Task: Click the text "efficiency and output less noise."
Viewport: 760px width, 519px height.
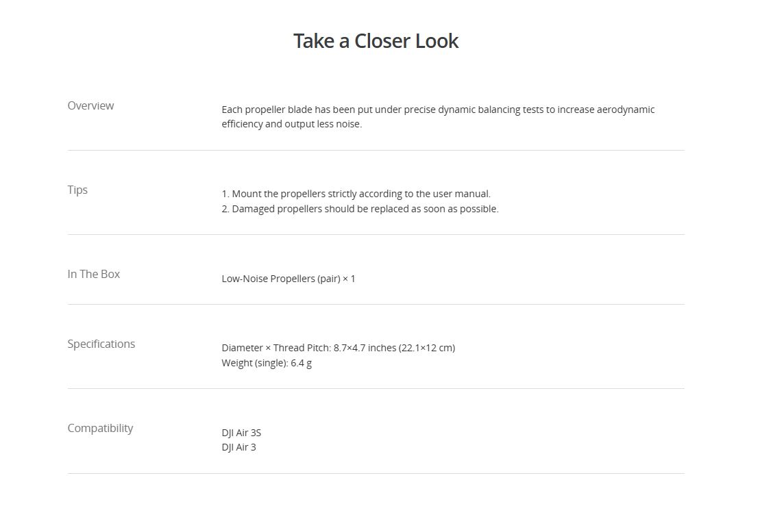Action: pyautogui.click(x=291, y=124)
